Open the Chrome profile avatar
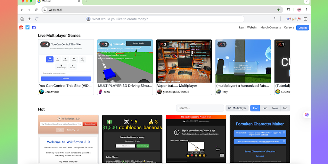 [x=299, y=10]
